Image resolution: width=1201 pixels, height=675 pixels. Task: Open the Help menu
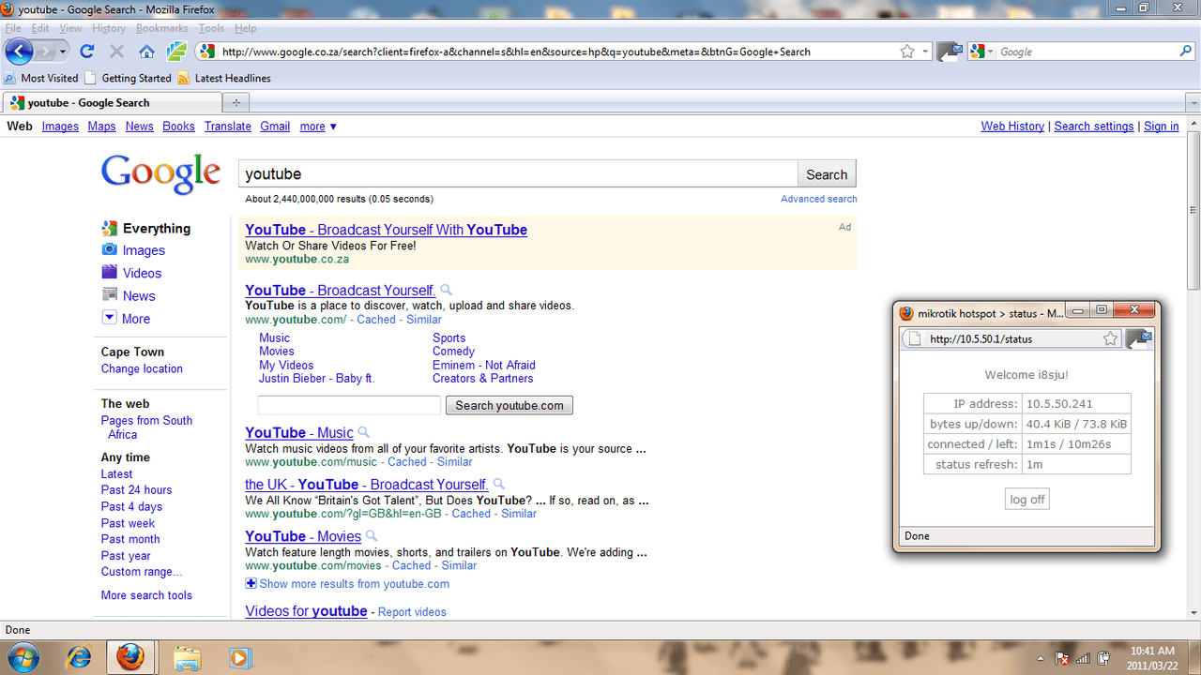coord(245,28)
